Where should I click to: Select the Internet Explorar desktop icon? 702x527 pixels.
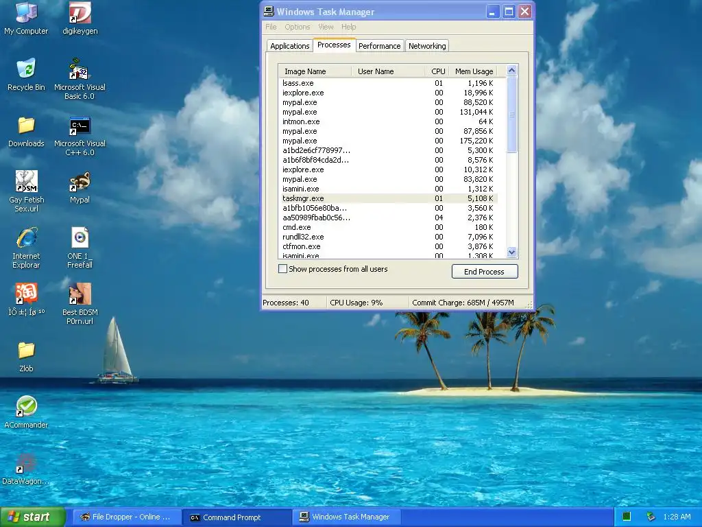click(x=26, y=248)
